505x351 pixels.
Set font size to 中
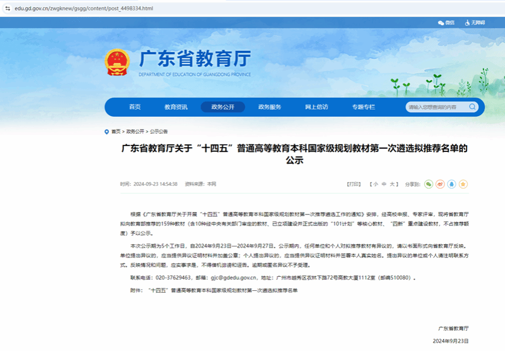[x=384, y=184]
